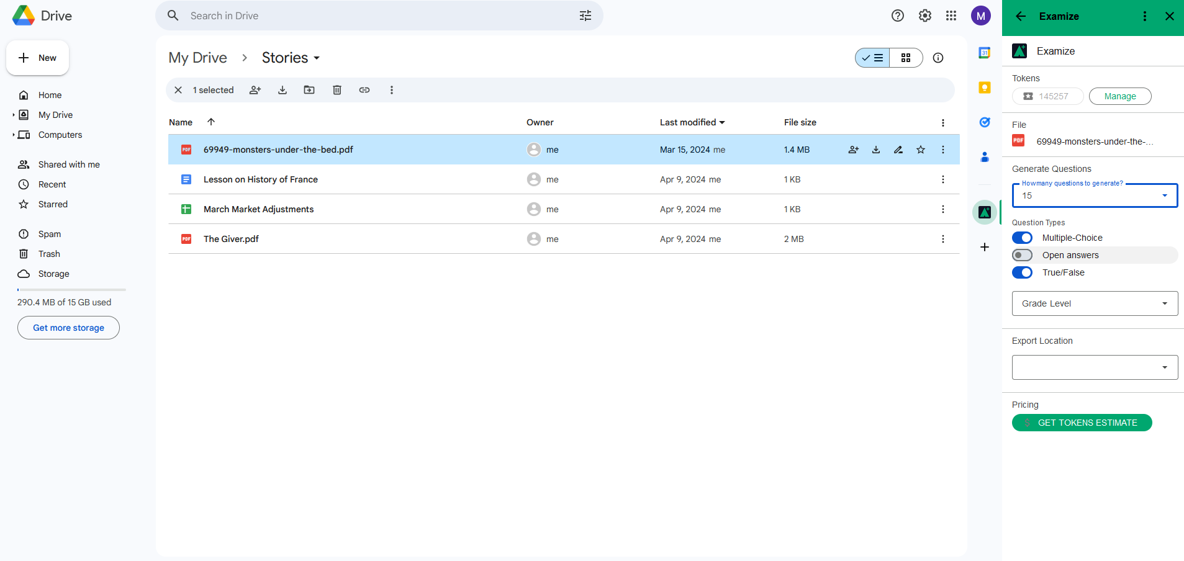Viewport: 1184px width, 561px height.
Task: Open the Last modified sort dropdown
Action: pyautogui.click(x=692, y=122)
